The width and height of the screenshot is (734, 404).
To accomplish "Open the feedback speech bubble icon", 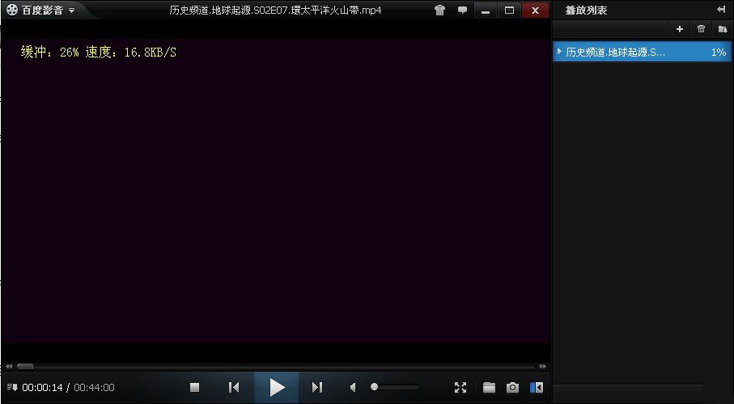I will 462,11.
